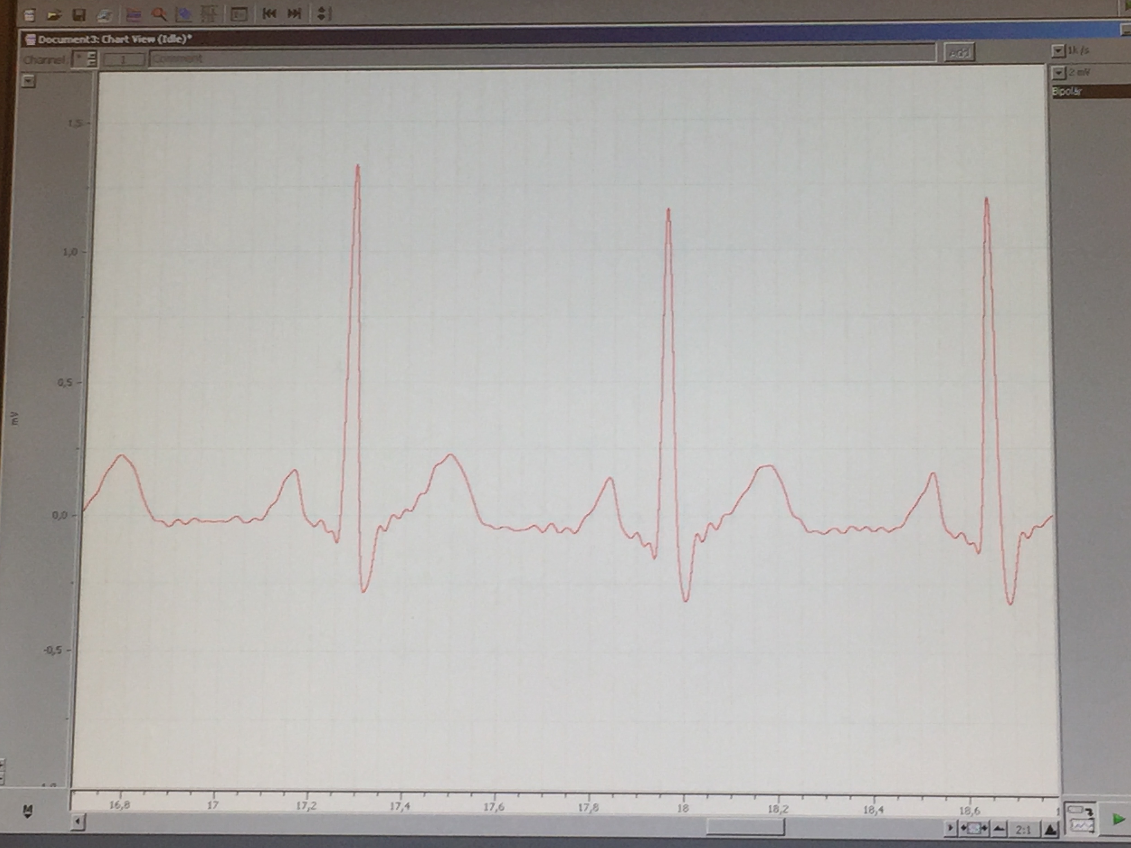The width and height of the screenshot is (1131, 848).
Task: Compress the time axis with small mountain icon
Action: tap(999, 829)
